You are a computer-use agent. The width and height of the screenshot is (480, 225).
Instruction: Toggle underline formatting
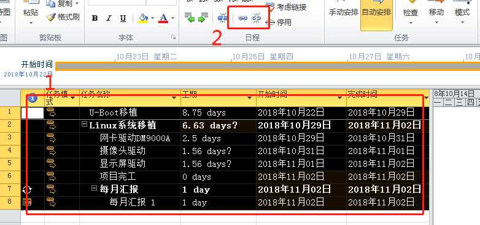[x=123, y=18]
